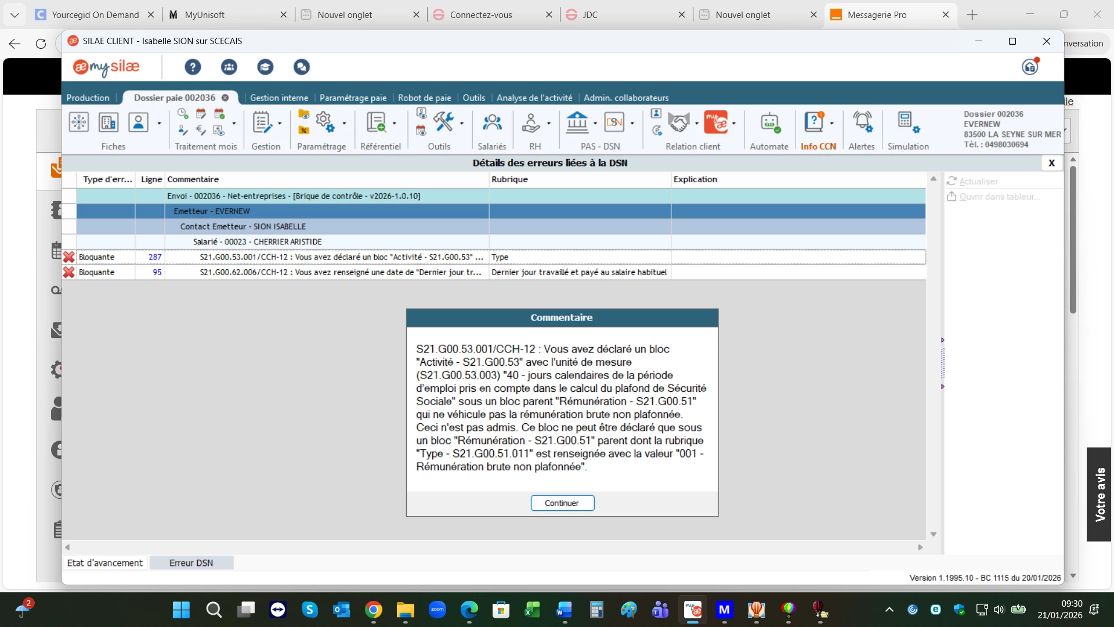Open the company building fiche icon
1114x627 pixels.
[x=108, y=122]
